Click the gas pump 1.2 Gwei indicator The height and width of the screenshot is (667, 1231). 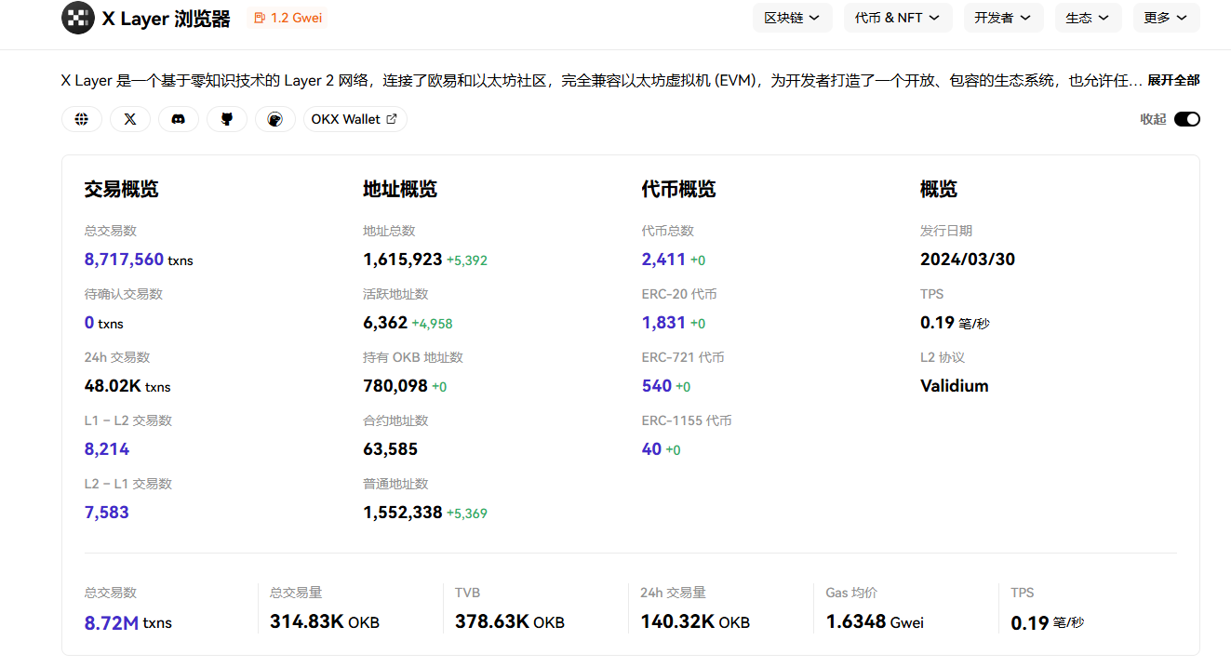point(287,18)
